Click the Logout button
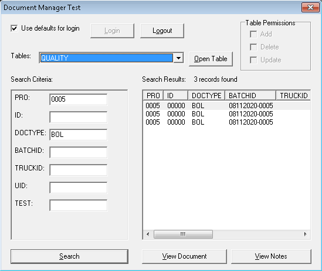The image size is (322, 271). point(162,31)
